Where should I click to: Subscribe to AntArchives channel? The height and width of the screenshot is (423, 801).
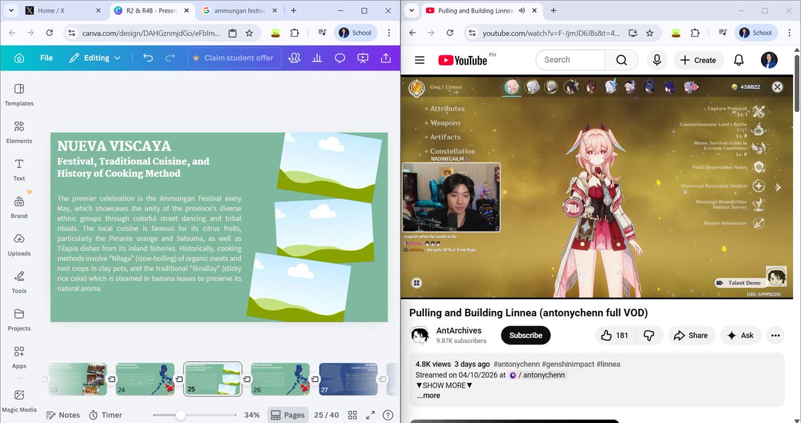click(526, 335)
